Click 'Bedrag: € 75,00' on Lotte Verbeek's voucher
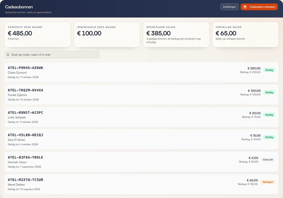This screenshot has height=198, width=283. (251, 117)
